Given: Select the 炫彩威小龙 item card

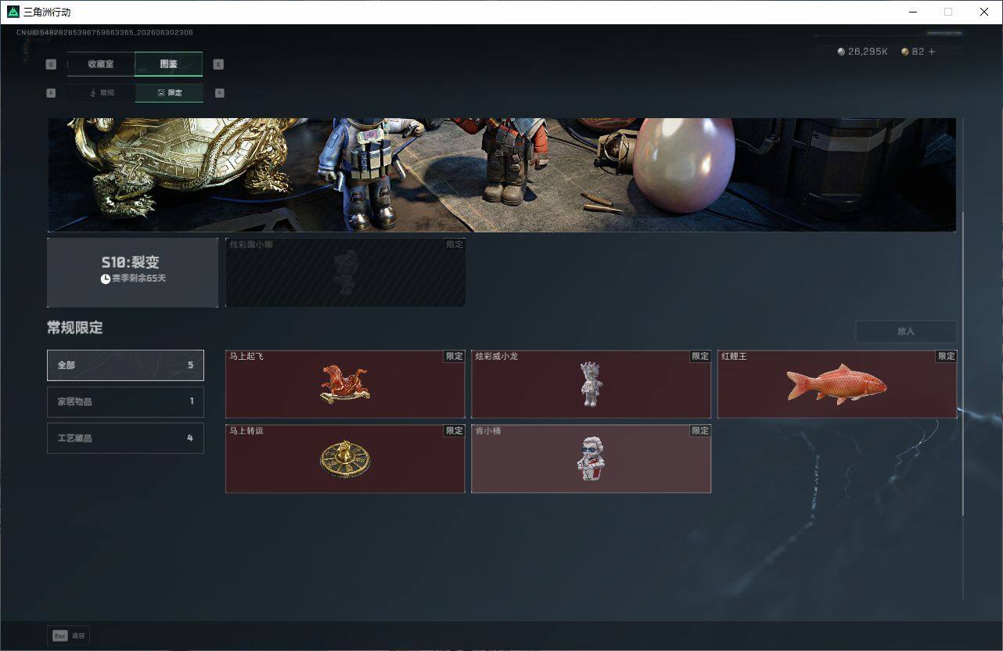Looking at the screenshot, I should pyautogui.click(x=591, y=384).
